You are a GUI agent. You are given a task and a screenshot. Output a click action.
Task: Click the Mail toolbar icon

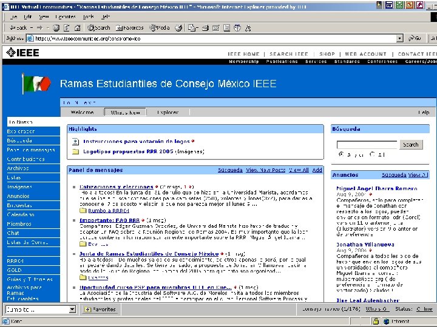(191, 28)
